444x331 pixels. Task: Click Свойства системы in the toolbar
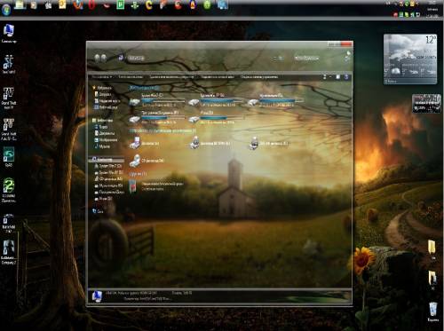click(x=131, y=77)
